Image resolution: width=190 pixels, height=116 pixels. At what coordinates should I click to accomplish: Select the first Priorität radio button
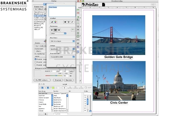click(35, 59)
